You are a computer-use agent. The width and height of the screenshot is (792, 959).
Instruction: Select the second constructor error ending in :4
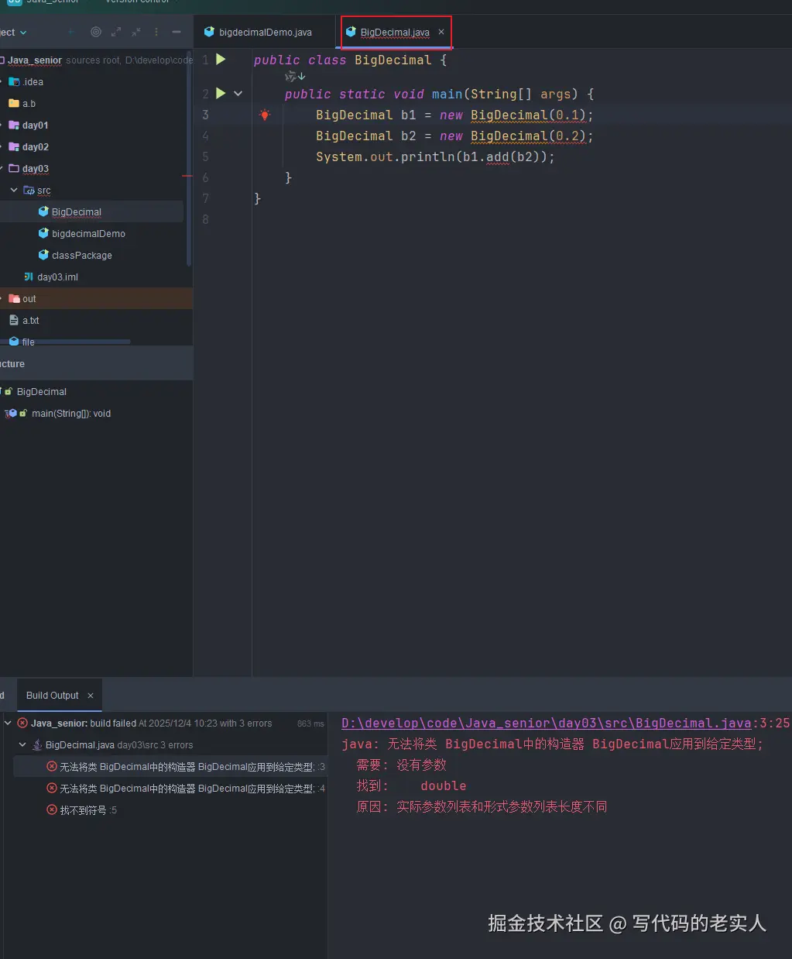[x=186, y=789]
